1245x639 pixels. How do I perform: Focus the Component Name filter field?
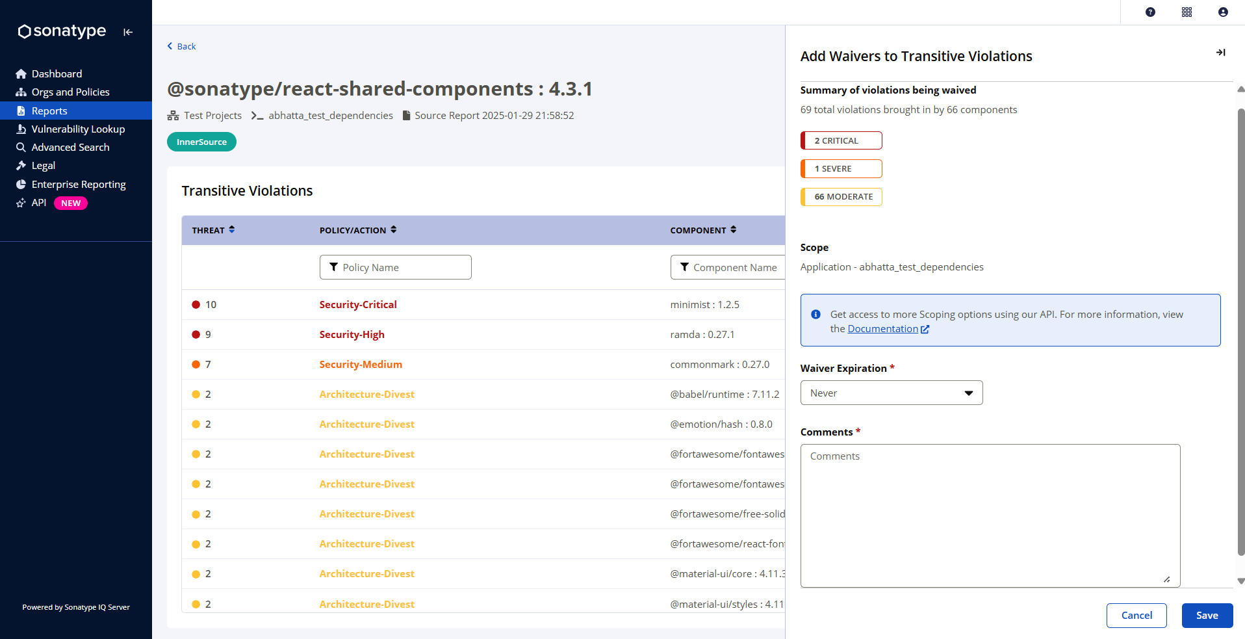click(728, 267)
